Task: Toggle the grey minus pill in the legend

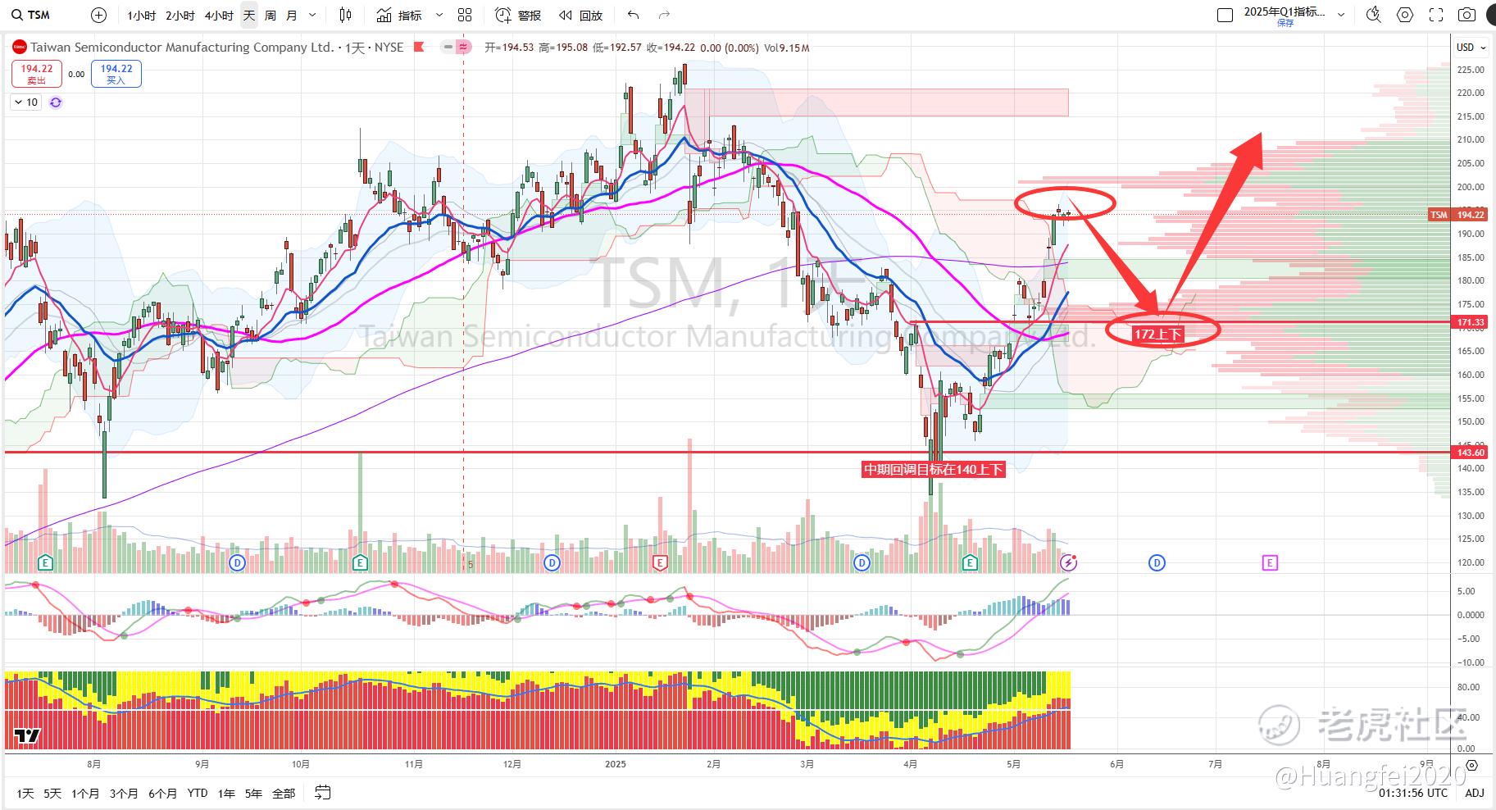Action: pos(448,48)
